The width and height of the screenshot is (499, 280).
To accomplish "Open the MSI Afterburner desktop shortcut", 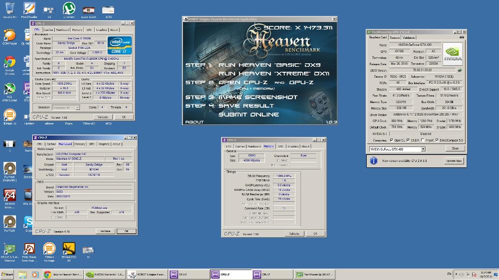I will click(x=9, y=92).
